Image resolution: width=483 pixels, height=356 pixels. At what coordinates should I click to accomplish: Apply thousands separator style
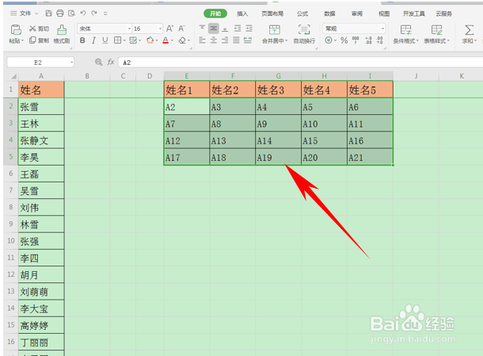point(356,40)
